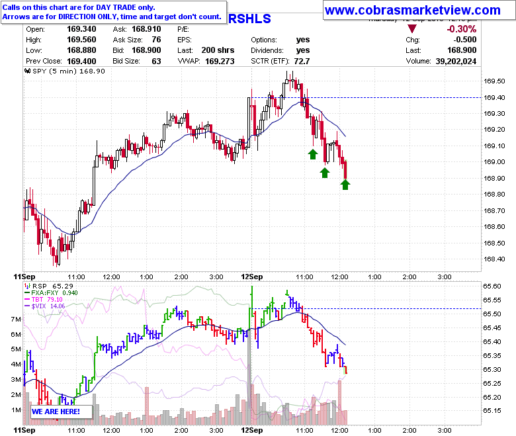Click the magenta TBT legend color dash

(27, 300)
